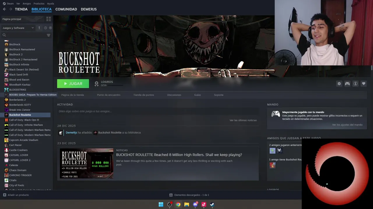Open controller layout icon
The height and width of the screenshot is (209, 373).
tap(347, 84)
